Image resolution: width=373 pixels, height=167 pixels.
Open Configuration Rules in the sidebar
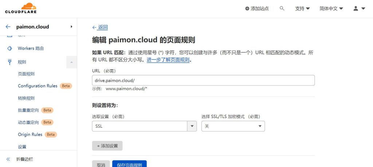point(38,86)
